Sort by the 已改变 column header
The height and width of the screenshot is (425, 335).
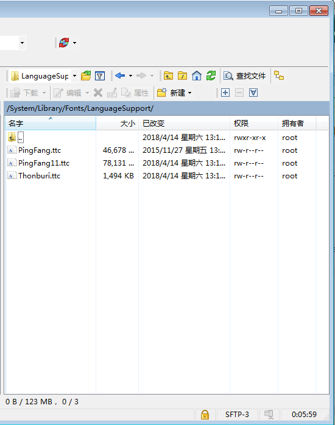pos(184,124)
